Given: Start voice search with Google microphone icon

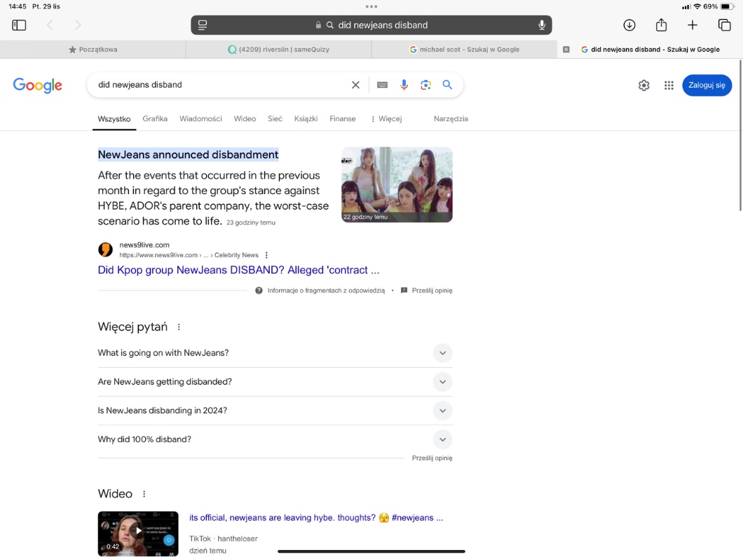Looking at the screenshot, I should pos(404,85).
